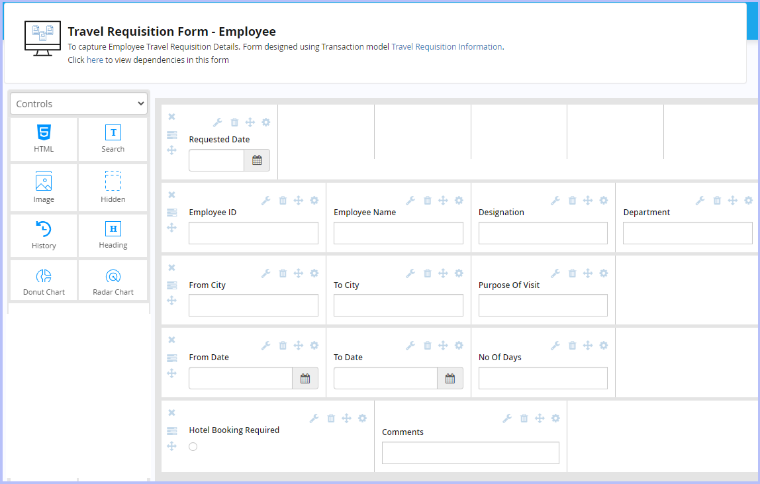Delete the To City field
Image resolution: width=760 pixels, height=484 pixels.
[428, 273]
